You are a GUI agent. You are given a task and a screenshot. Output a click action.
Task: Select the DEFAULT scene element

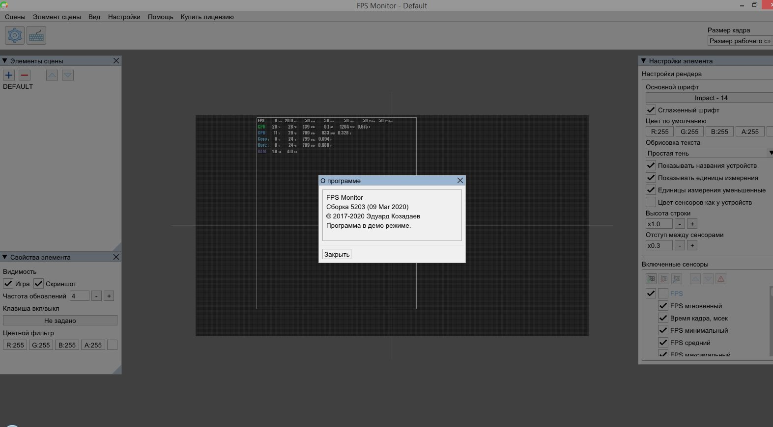pyautogui.click(x=18, y=86)
